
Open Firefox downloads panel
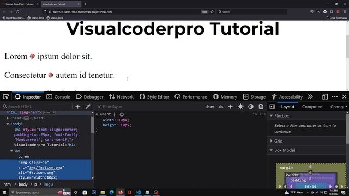coord(318,11)
